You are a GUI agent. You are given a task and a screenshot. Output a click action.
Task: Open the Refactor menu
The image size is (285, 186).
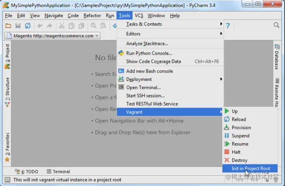[x=92, y=16]
